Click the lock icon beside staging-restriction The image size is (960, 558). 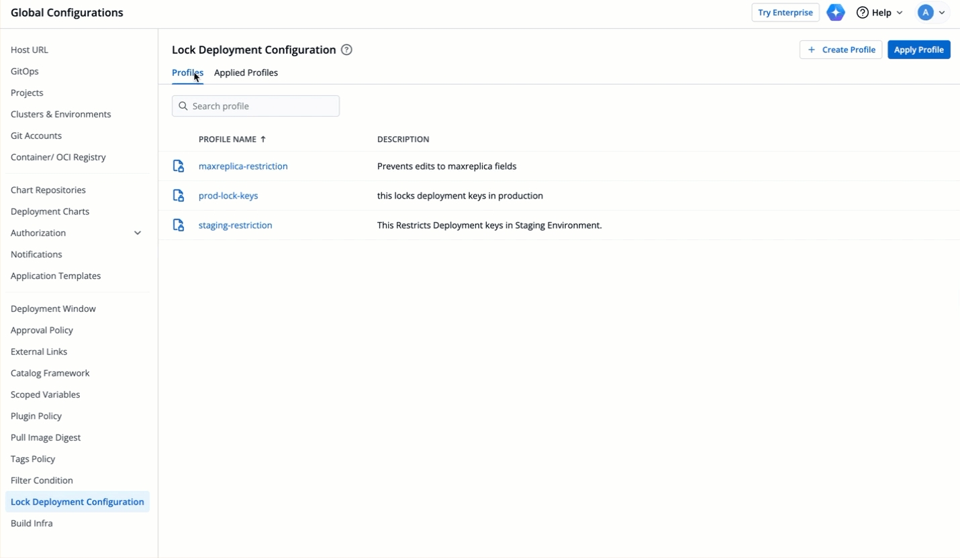(179, 225)
